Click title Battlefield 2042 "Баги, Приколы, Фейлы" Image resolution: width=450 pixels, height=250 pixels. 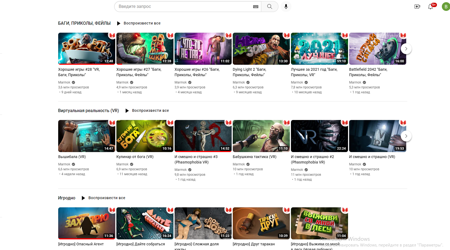[368, 72]
